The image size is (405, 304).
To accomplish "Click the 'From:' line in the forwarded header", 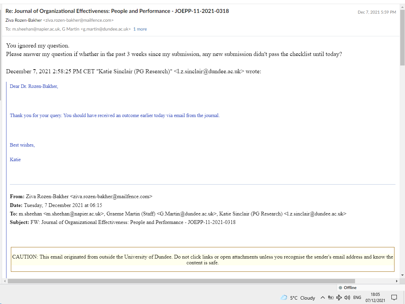I will 81,196.
